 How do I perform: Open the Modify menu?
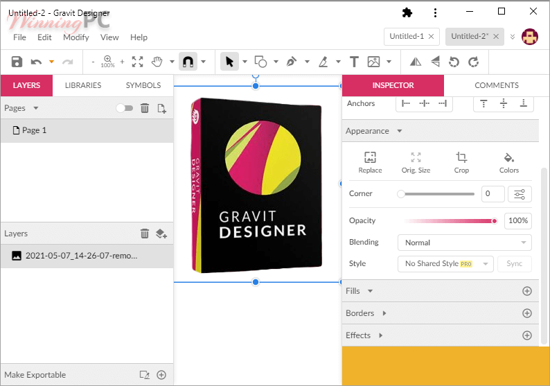76,37
